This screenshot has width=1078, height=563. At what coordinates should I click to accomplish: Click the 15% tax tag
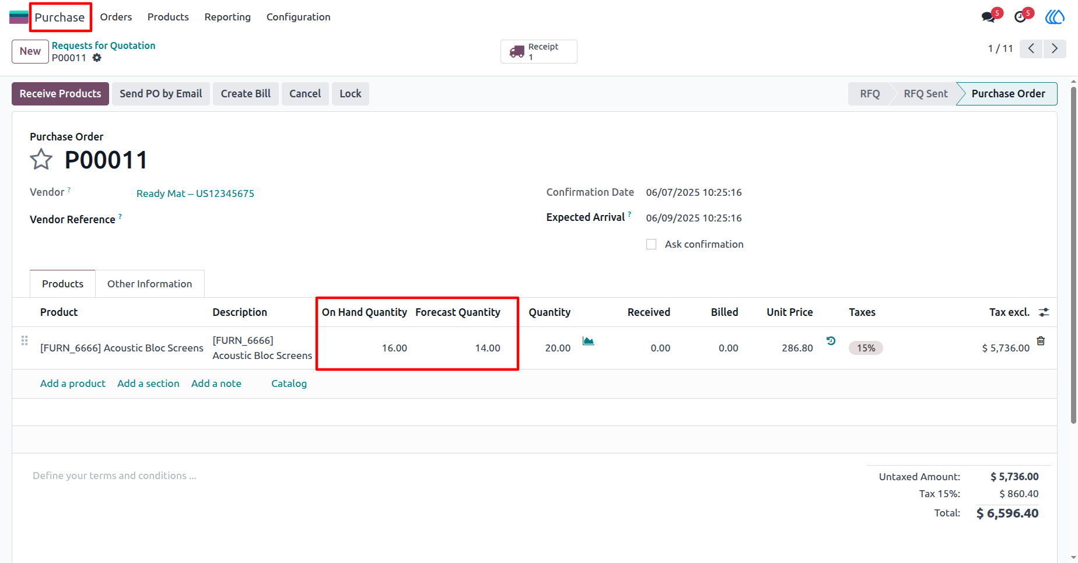point(866,348)
